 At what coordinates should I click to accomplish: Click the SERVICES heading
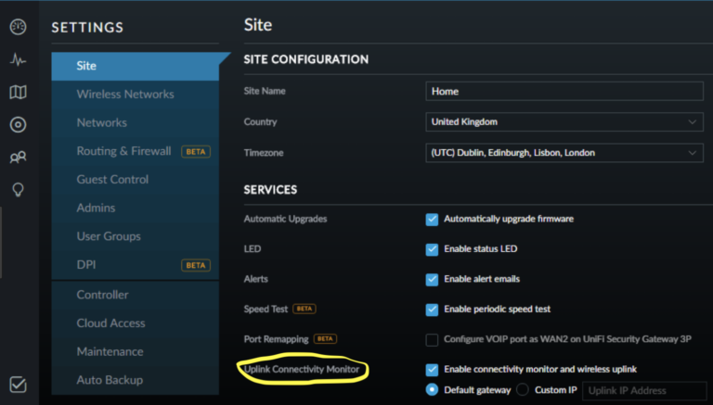pos(270,190)
